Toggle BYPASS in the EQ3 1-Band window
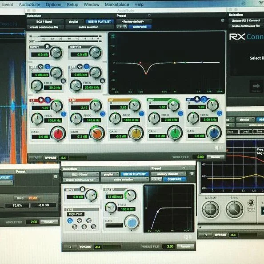264x264 pixels. tap(85, 247)
